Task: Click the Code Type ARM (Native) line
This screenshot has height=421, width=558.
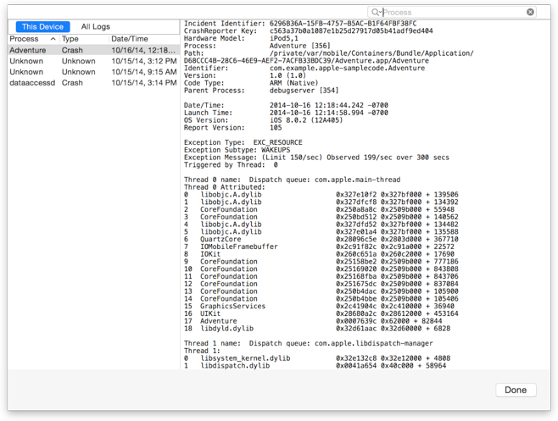Action: (x=251, y=83)
